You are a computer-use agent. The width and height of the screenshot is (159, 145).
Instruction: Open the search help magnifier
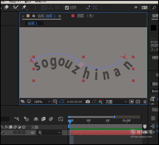[154, 7]
